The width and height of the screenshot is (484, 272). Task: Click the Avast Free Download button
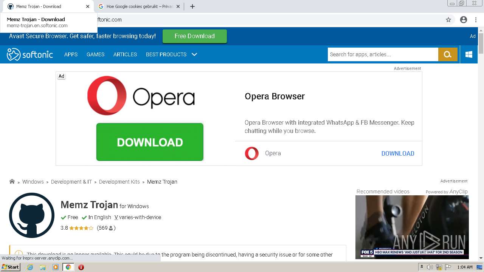click(195, 36)
